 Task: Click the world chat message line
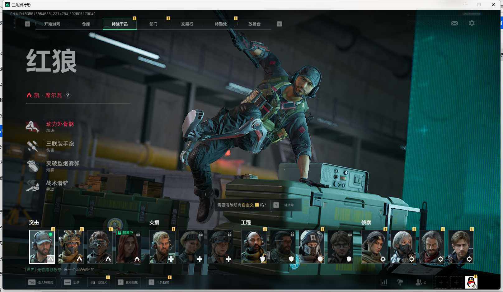(x=60, y=270)
